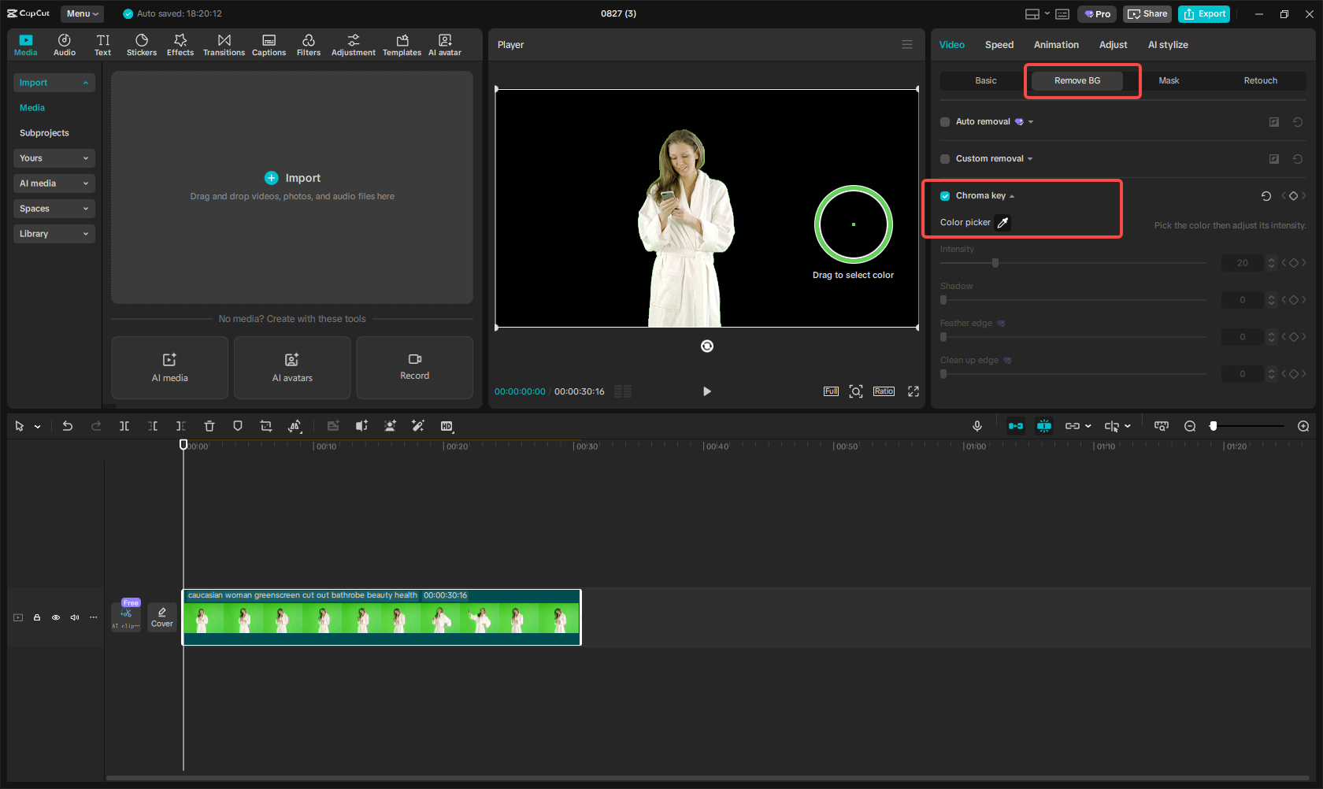Switch to the Mask tab
This screenshot has width=1323, height=789.
point(1169,80)
